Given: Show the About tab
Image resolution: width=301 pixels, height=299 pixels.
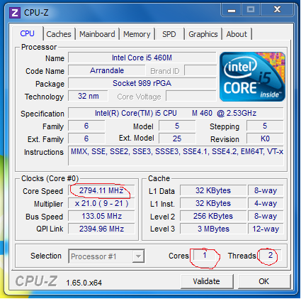Looking at the screenshot, I should point(237,34).
